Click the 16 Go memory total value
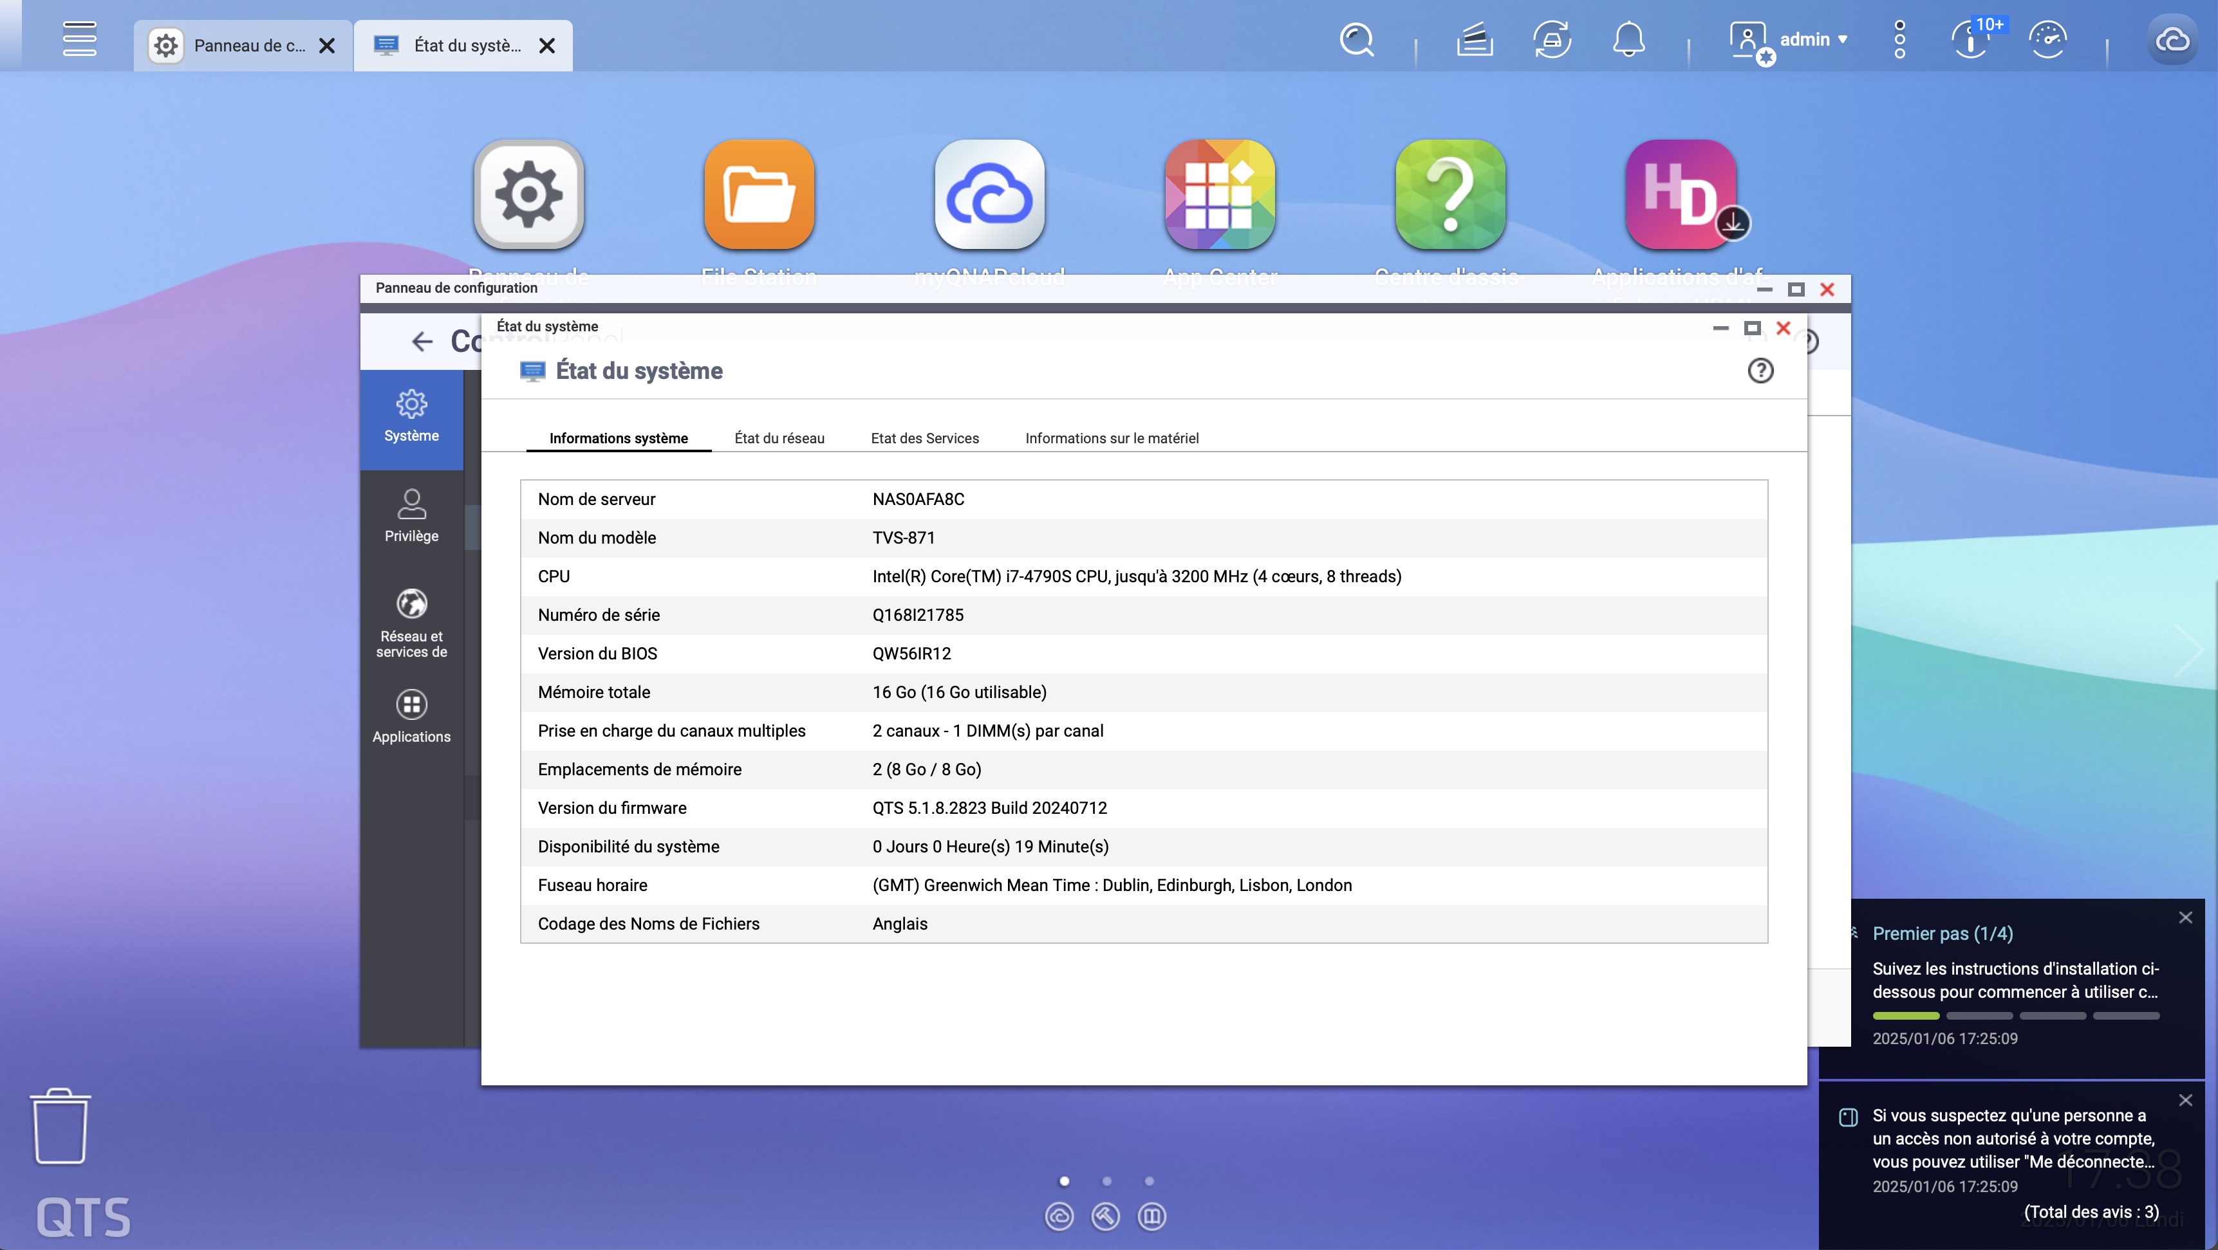The image size is (2218, 1250). coord(959,693)
